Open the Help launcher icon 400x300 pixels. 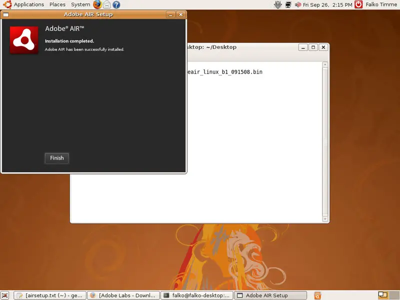(116, 4)
